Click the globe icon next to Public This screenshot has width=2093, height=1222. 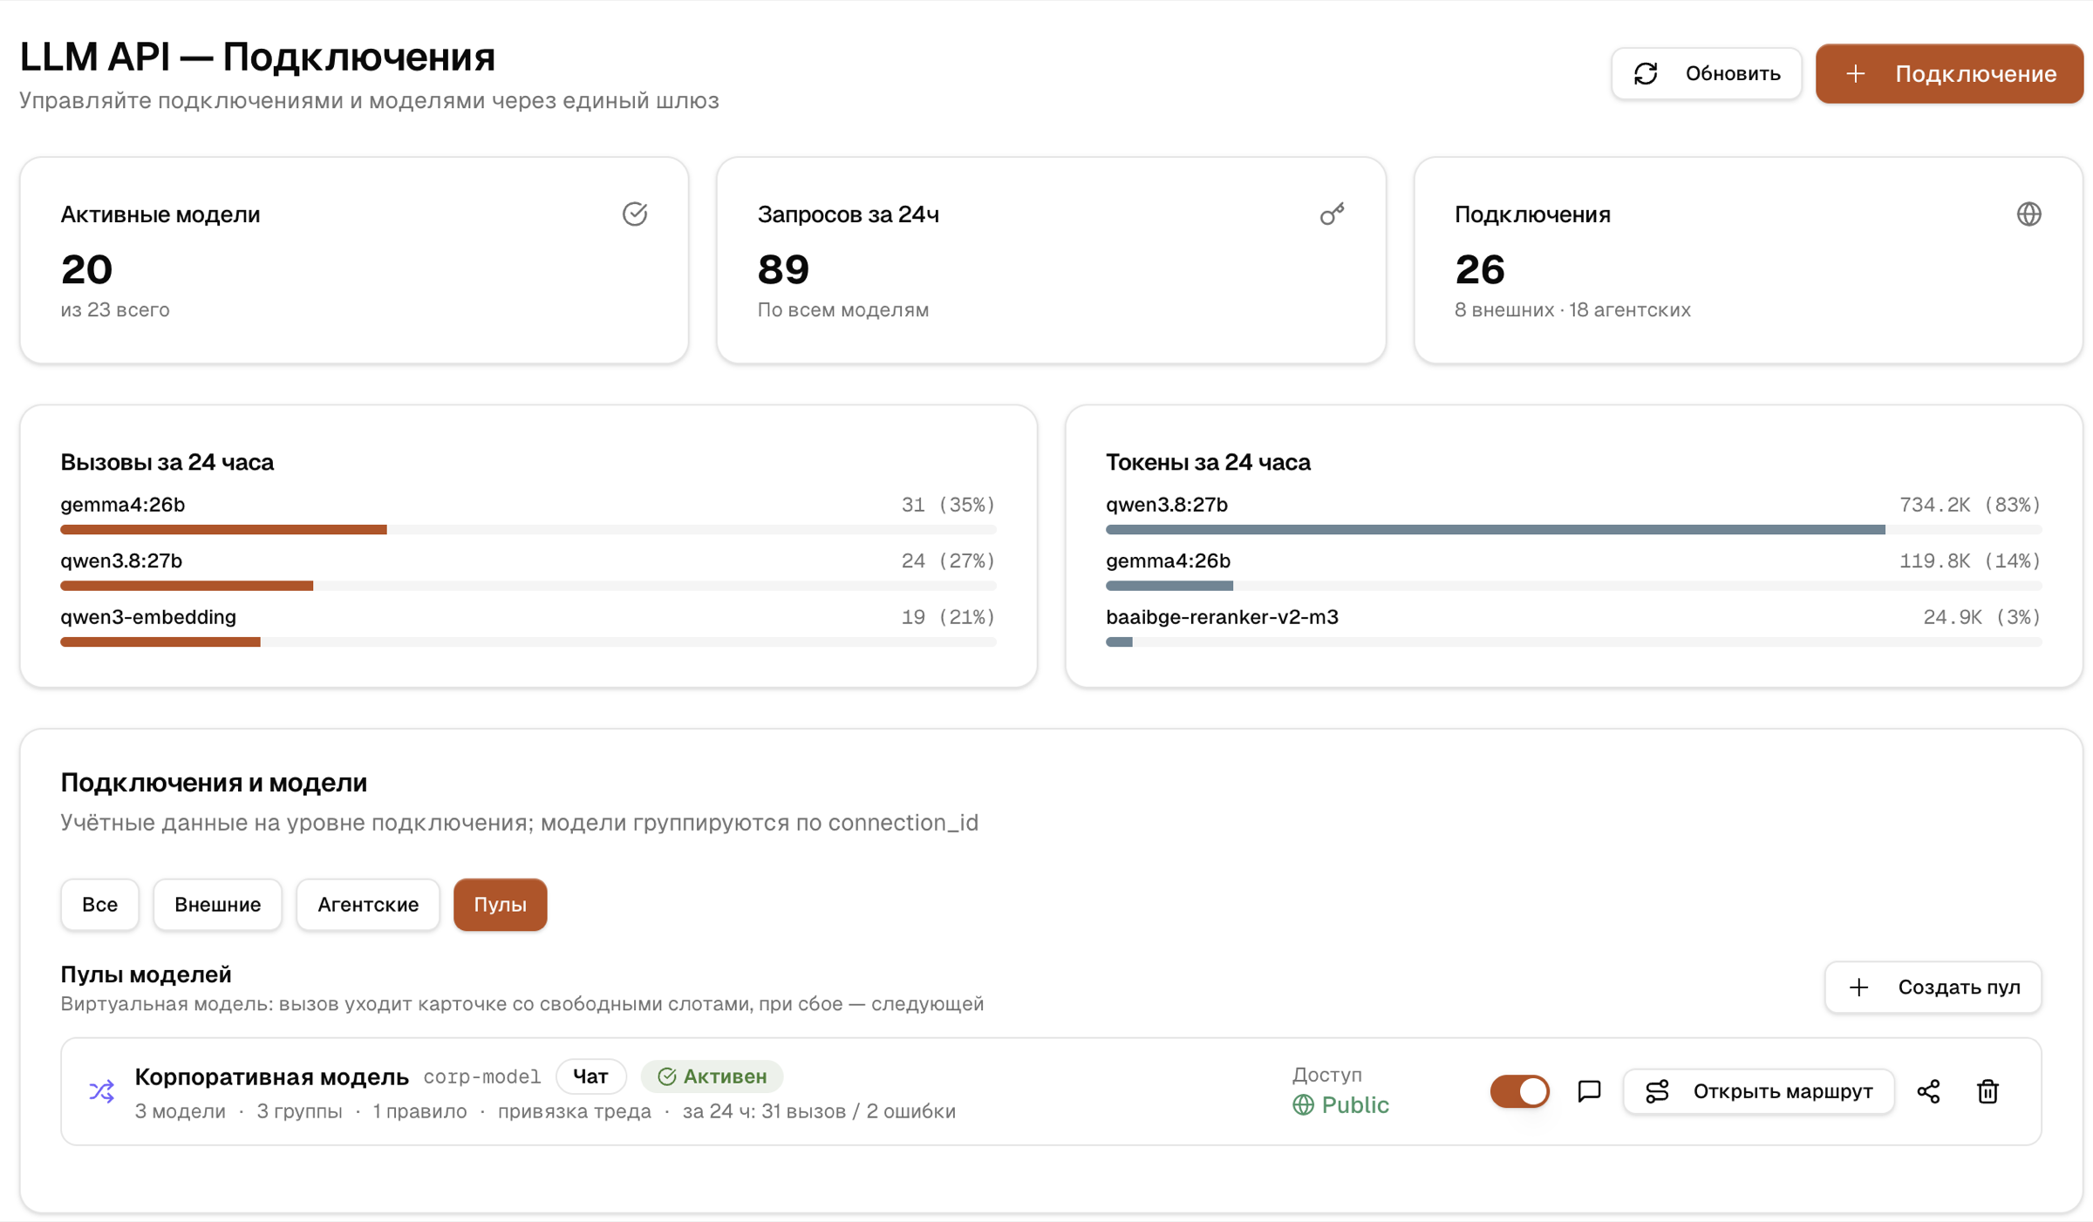click(x=1303, y=1104)
